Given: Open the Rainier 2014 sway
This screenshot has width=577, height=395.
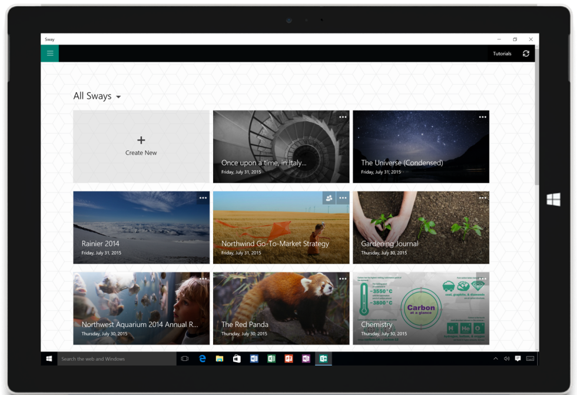Looking at the screenshot, I should 141,227.
